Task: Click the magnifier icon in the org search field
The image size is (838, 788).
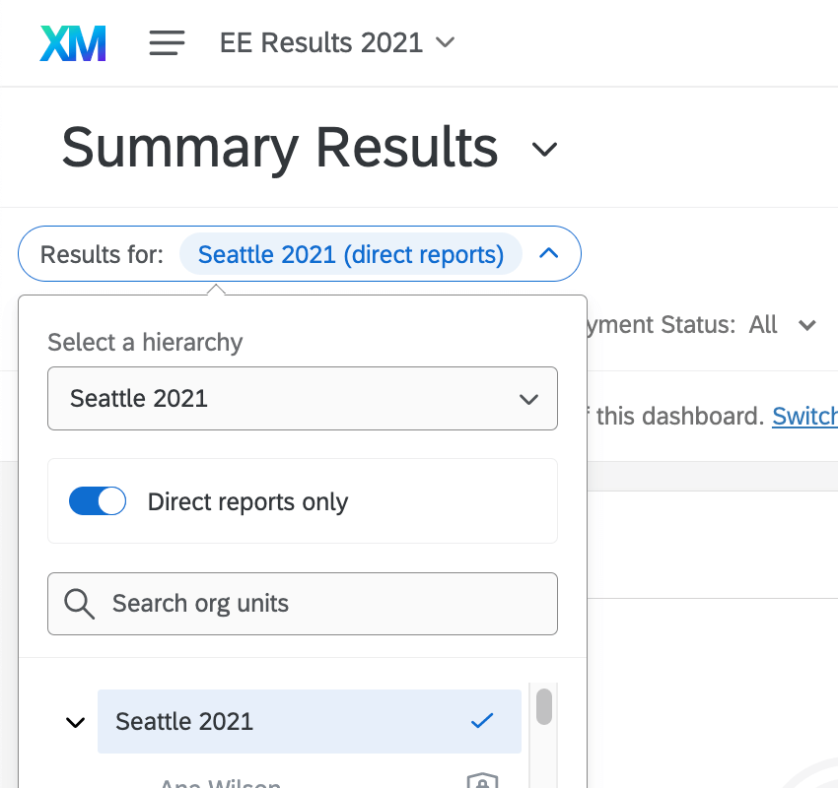Action: (78, 603)
